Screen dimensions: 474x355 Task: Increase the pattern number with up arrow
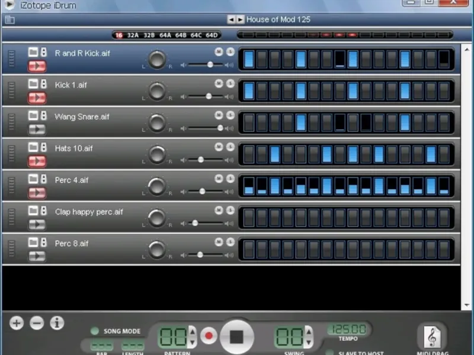(x=192, y=331)
